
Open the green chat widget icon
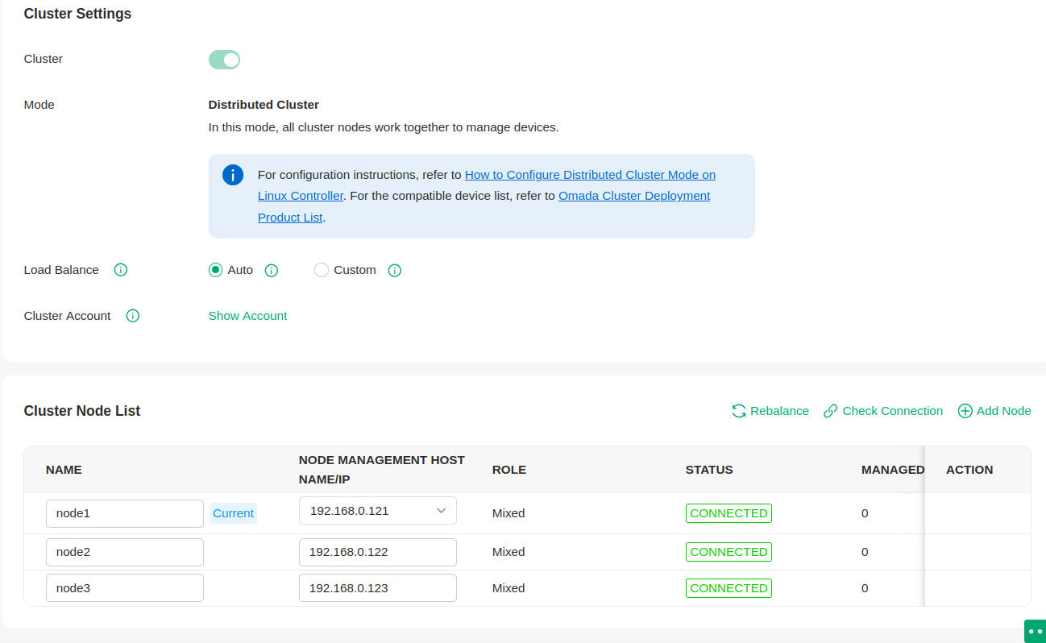pos(1035,631)
